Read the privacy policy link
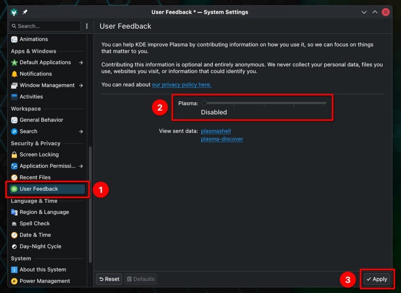The height and width of the screenshot is (293, 401). (181, 84)
